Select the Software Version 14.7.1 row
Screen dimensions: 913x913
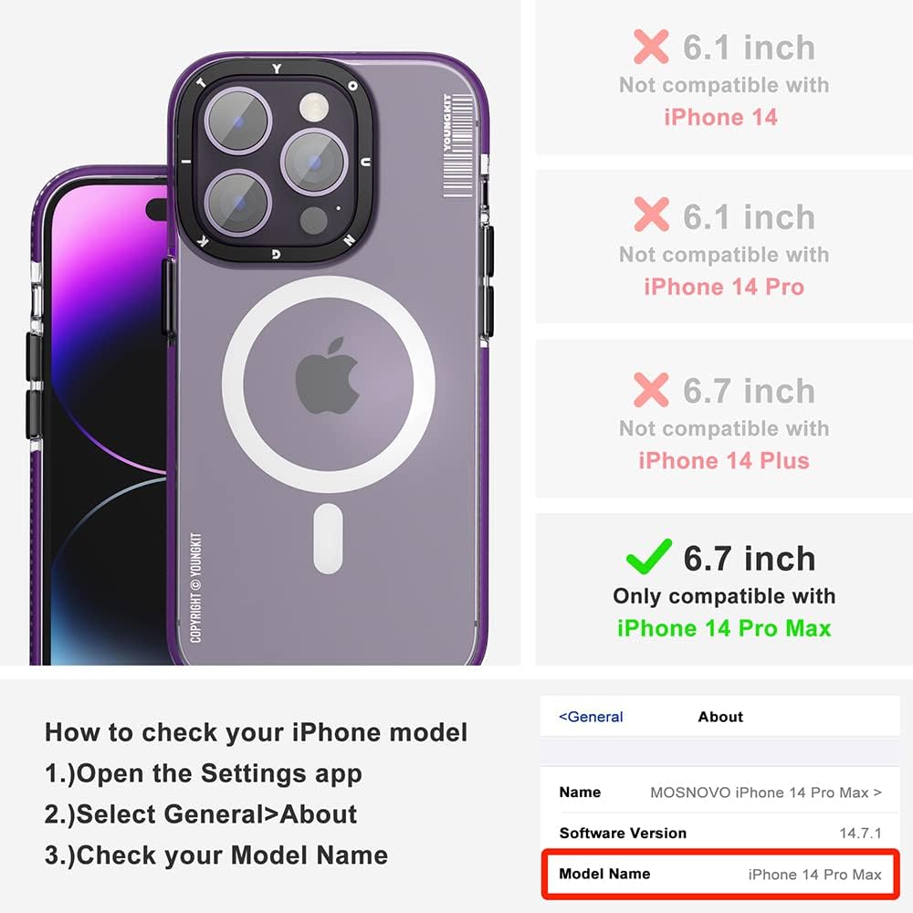[720, 833]
